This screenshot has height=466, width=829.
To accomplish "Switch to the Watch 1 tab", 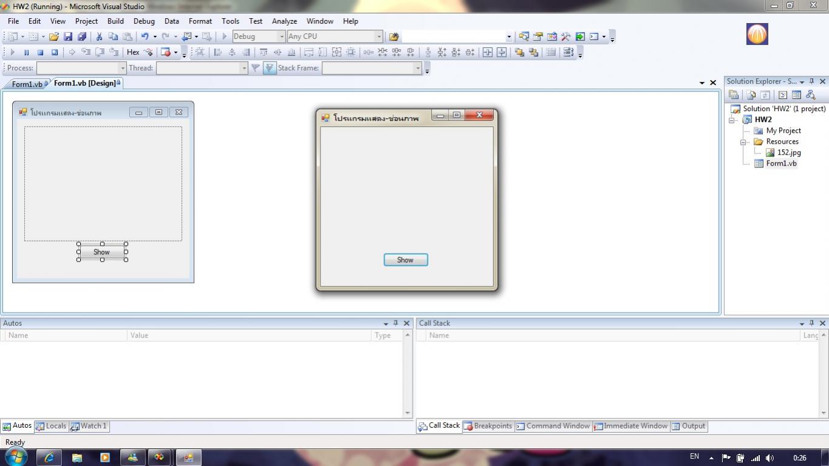I will point(89,426).
